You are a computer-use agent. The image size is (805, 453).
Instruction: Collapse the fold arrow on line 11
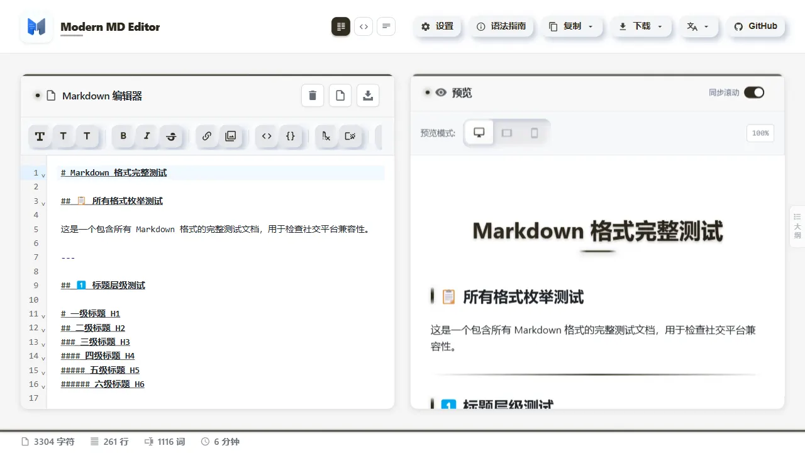43,315
